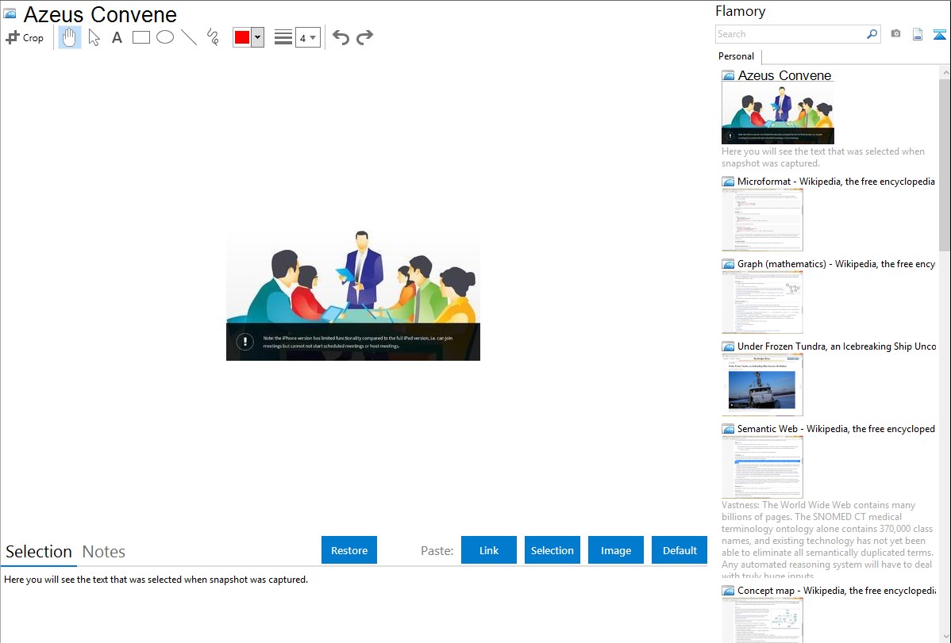Click the sidebar scrollbar thumb
Screen dimensions: 951x643
(x=945, y=165)
